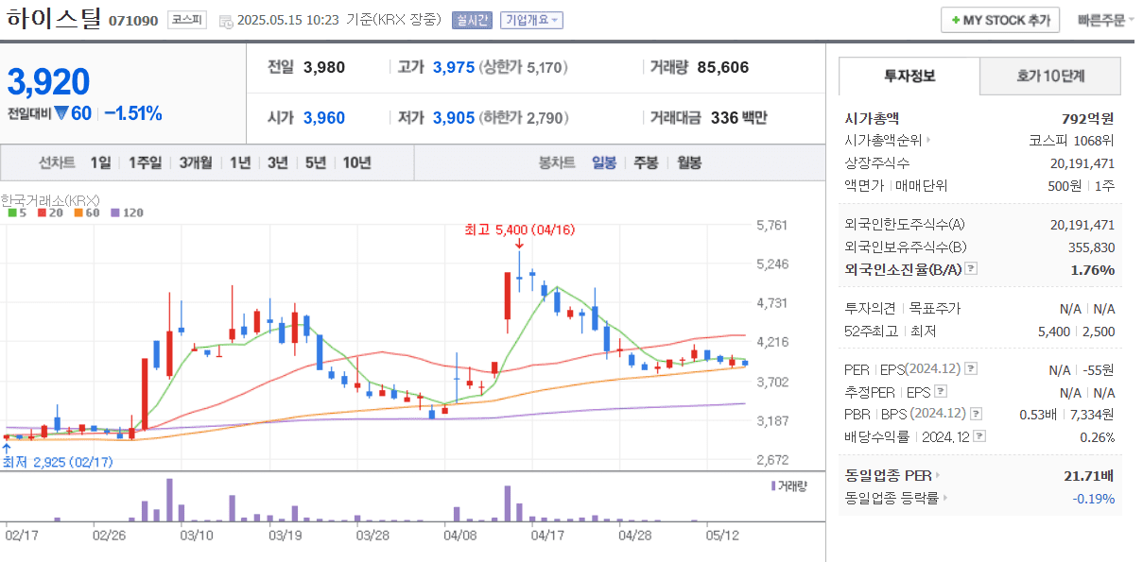Viewport: 1143px width, 562px height.
Task: Open the help icon beside 추정PER EPS
Action: click(x=941, y=391)
